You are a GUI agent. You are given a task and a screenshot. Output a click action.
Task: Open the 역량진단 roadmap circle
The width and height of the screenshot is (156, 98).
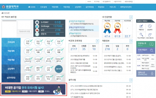28,51
